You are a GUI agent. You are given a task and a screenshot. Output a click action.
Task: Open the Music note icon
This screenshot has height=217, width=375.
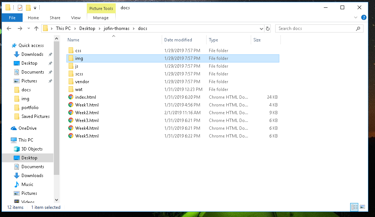16,184
